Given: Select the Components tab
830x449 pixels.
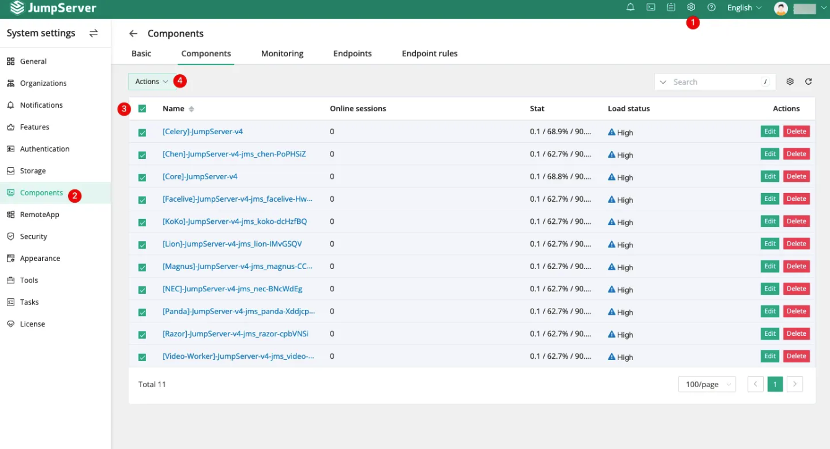Looking at the screenshot, I should (x=206, y=53).
